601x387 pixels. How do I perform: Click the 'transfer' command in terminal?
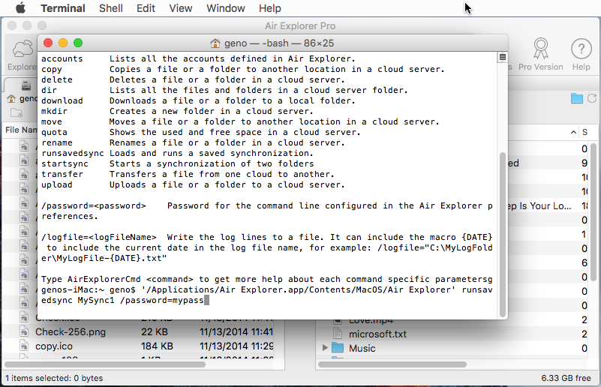pyautogui.click(x=62, y=174)
